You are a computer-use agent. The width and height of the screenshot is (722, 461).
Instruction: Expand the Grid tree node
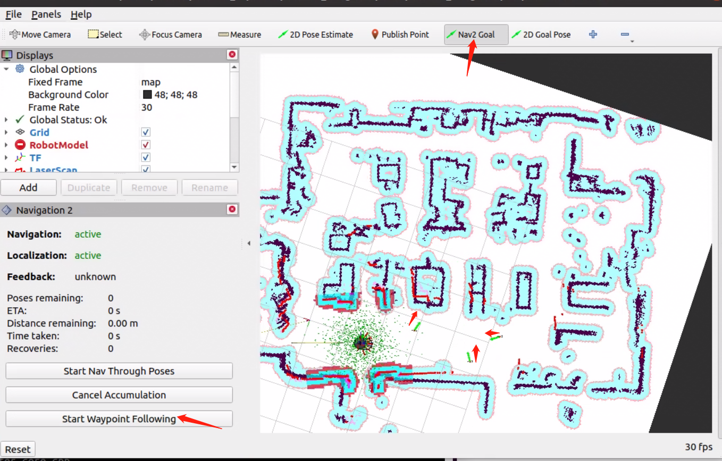pos(6,132)
